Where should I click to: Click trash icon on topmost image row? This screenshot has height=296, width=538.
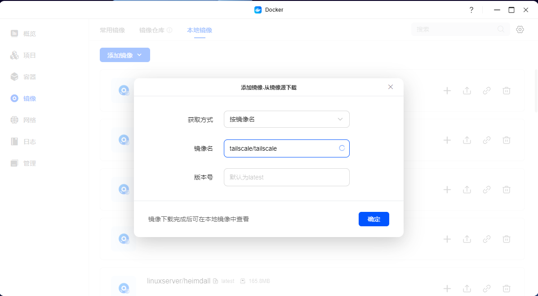(507, 91)
